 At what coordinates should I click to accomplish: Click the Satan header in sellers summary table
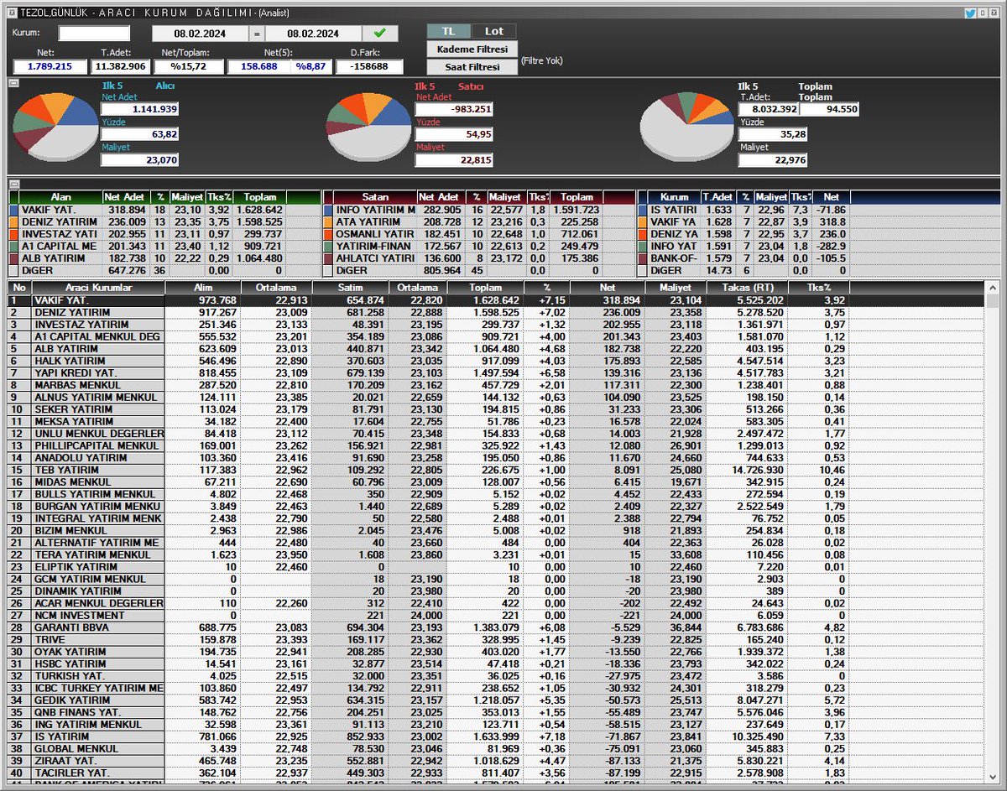point(375,197)
